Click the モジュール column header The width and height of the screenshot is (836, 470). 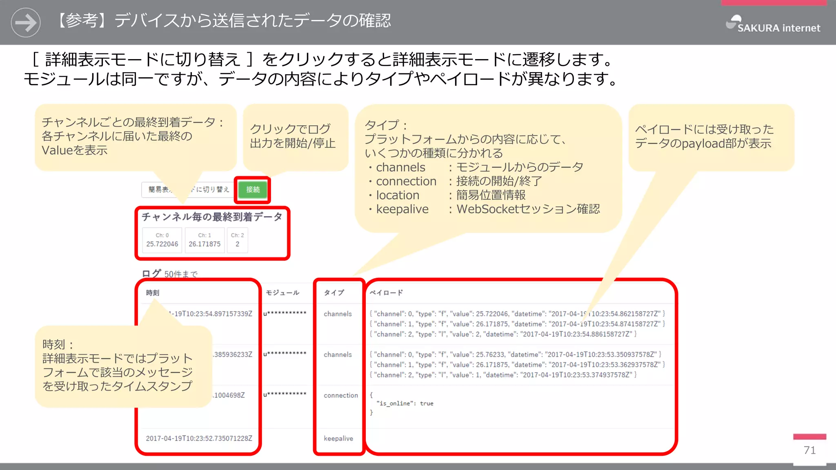point(282,293)
